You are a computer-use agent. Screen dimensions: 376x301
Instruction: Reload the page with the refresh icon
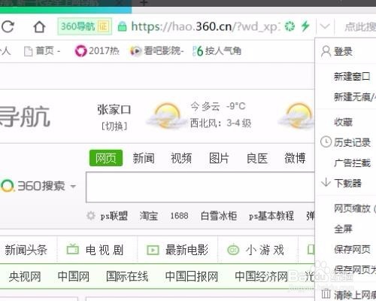point(8,26)
